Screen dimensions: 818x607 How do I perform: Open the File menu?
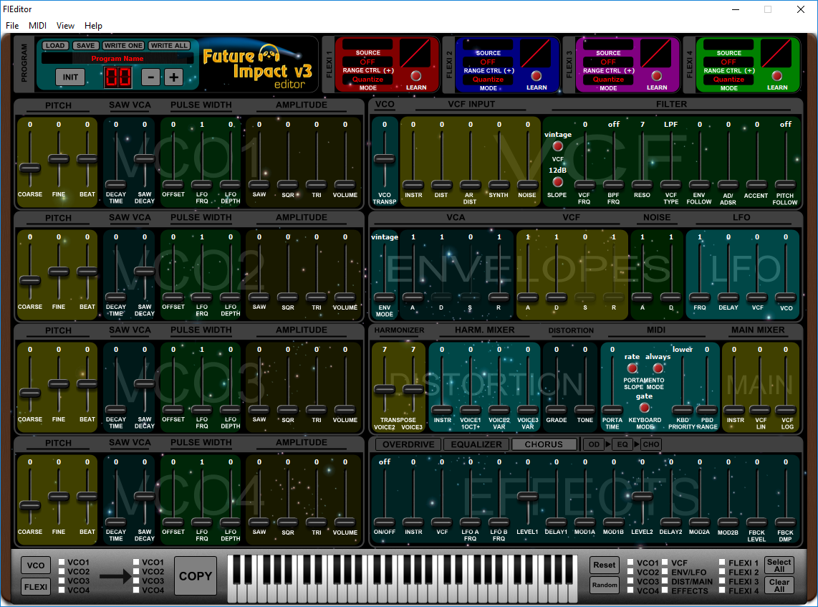[x=12, y=26]
